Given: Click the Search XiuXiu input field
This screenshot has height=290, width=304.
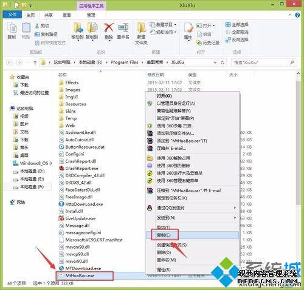Looking at the screenshot, I should pyautogui.click(x=264, y=62).
